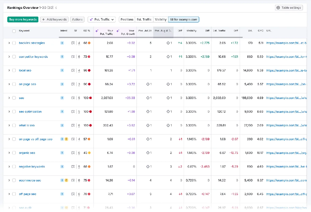Switch to the Est. Traffic tab

144,19
